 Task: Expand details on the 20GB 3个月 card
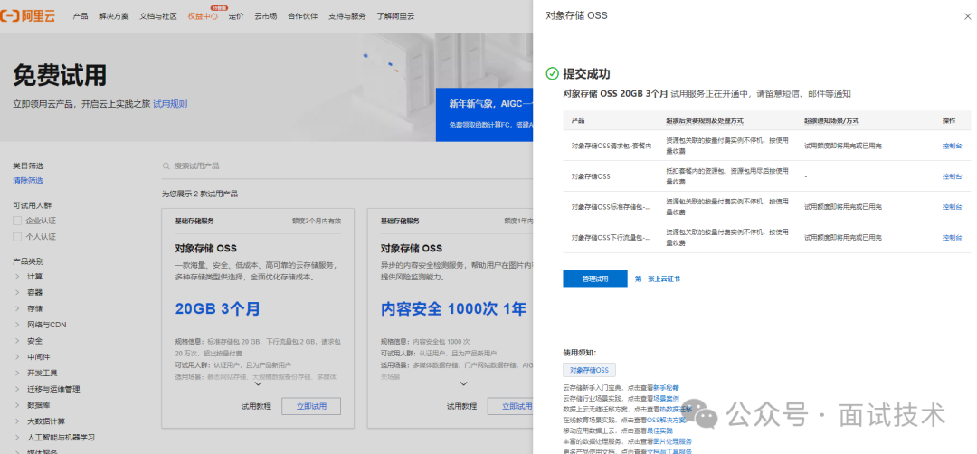pyautogui.click(x=258, y=384)
